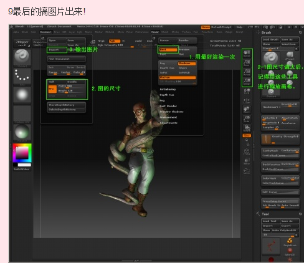Expand the Fast Render section

168,106
